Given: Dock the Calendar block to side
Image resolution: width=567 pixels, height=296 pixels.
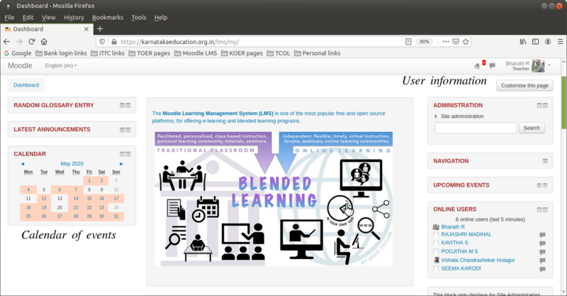Looking at the screenshot, I should (x=128, y=154).
